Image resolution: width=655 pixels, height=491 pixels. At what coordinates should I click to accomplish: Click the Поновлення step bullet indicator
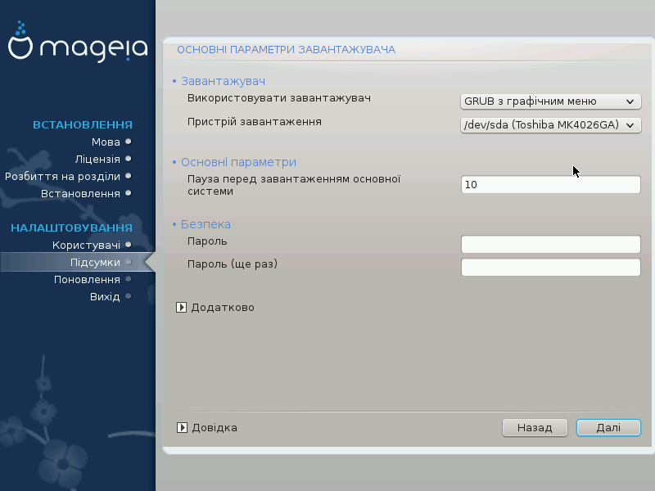click(129, 279)
